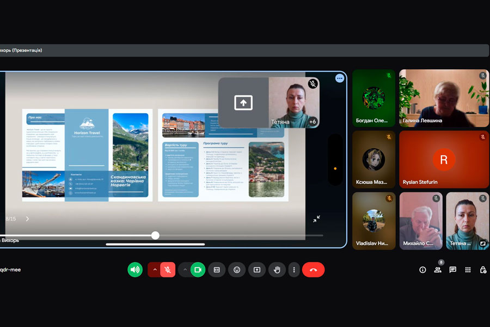
Task: Select Галина Левшина video tile
Action: coord(444,98)
